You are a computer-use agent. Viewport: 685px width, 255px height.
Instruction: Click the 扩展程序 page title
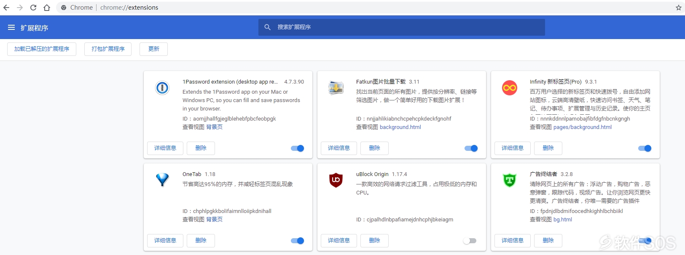(35, 28)
